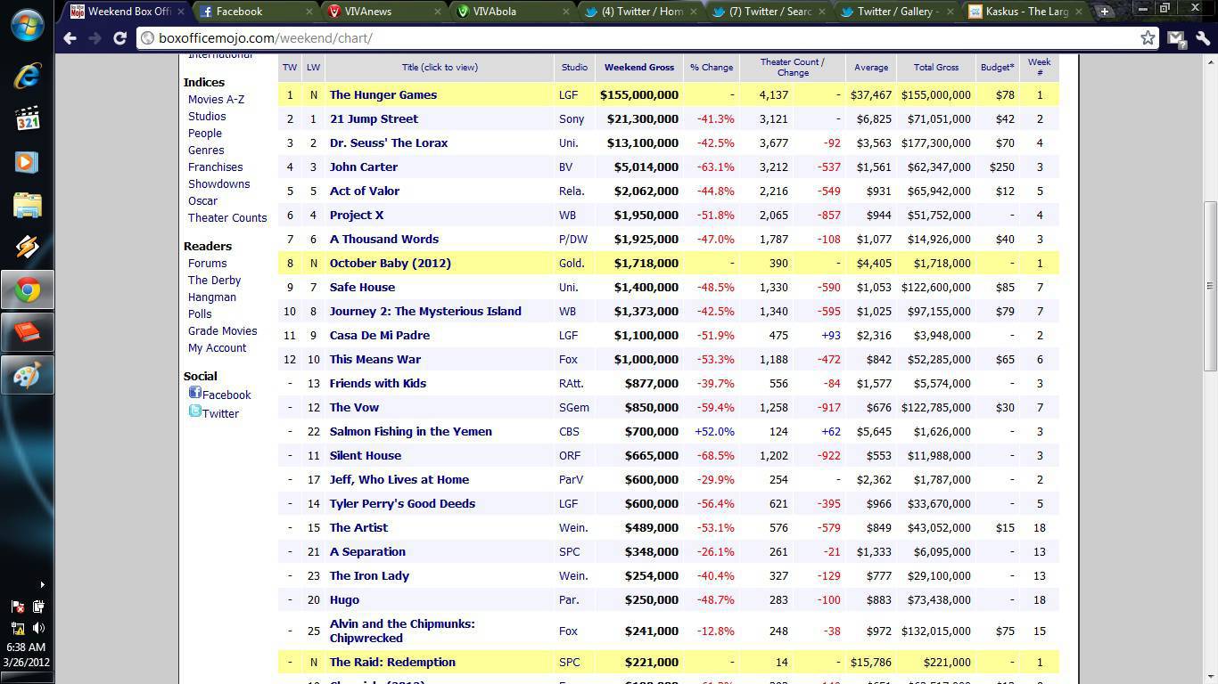Screen dimensions: 1218x684
Task: Open the Windows Start menu orb
Action: click(x=27, y=25)
